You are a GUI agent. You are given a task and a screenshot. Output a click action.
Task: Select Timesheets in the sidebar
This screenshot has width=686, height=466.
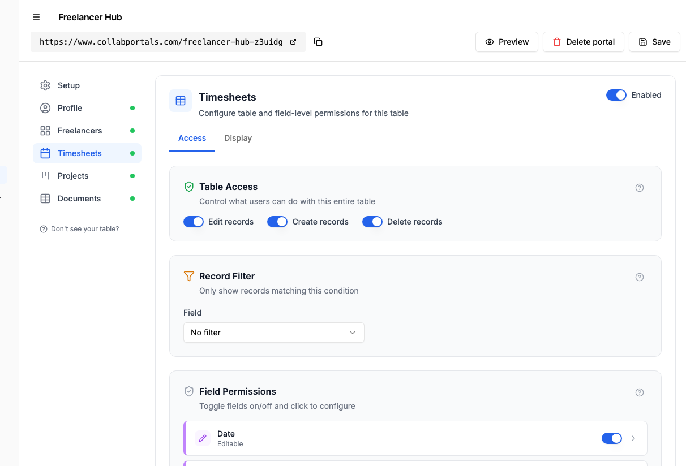[x=87, y=153]
